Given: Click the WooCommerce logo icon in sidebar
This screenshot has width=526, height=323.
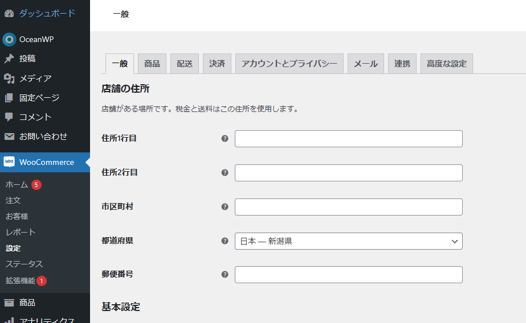Looking at the screenshot, I should tap(9, 162).
